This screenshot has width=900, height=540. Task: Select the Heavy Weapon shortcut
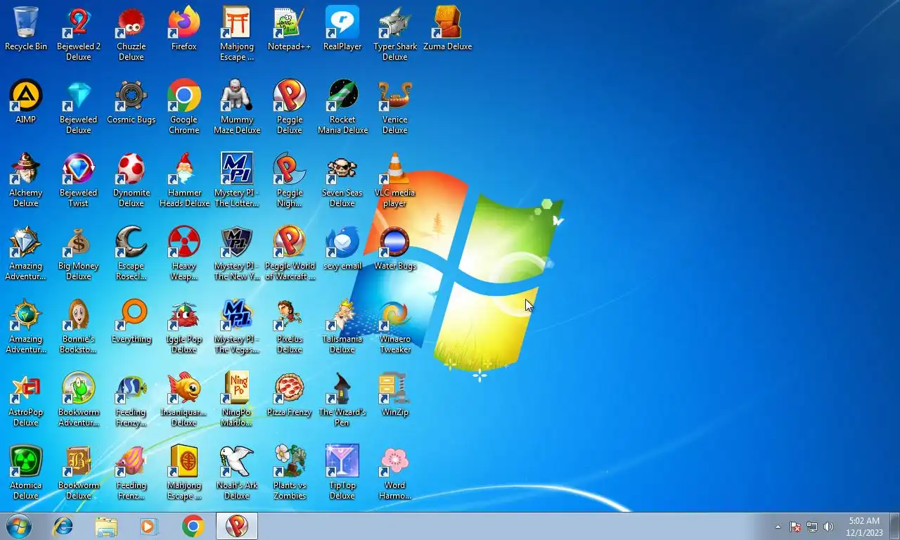[x=184, y=253]
